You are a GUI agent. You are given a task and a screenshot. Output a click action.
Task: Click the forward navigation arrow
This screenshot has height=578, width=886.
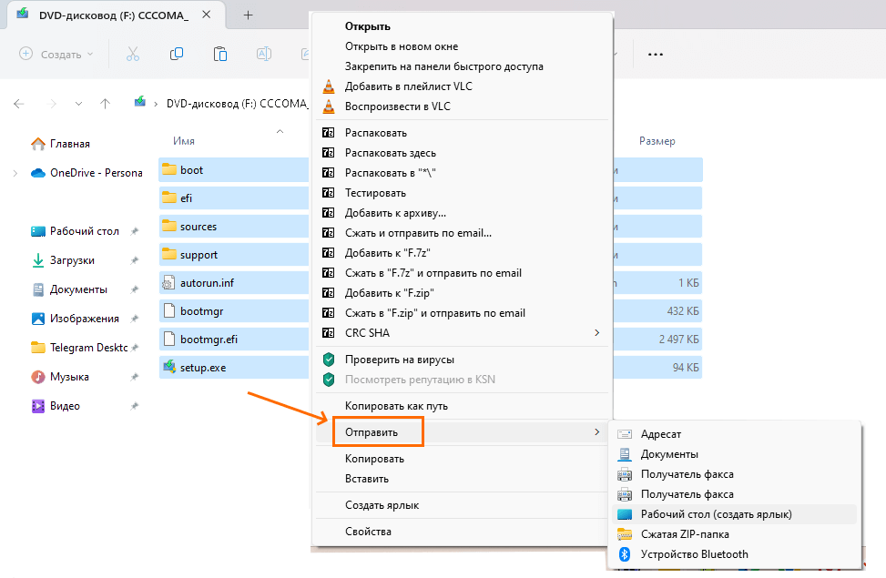point(53,104)
